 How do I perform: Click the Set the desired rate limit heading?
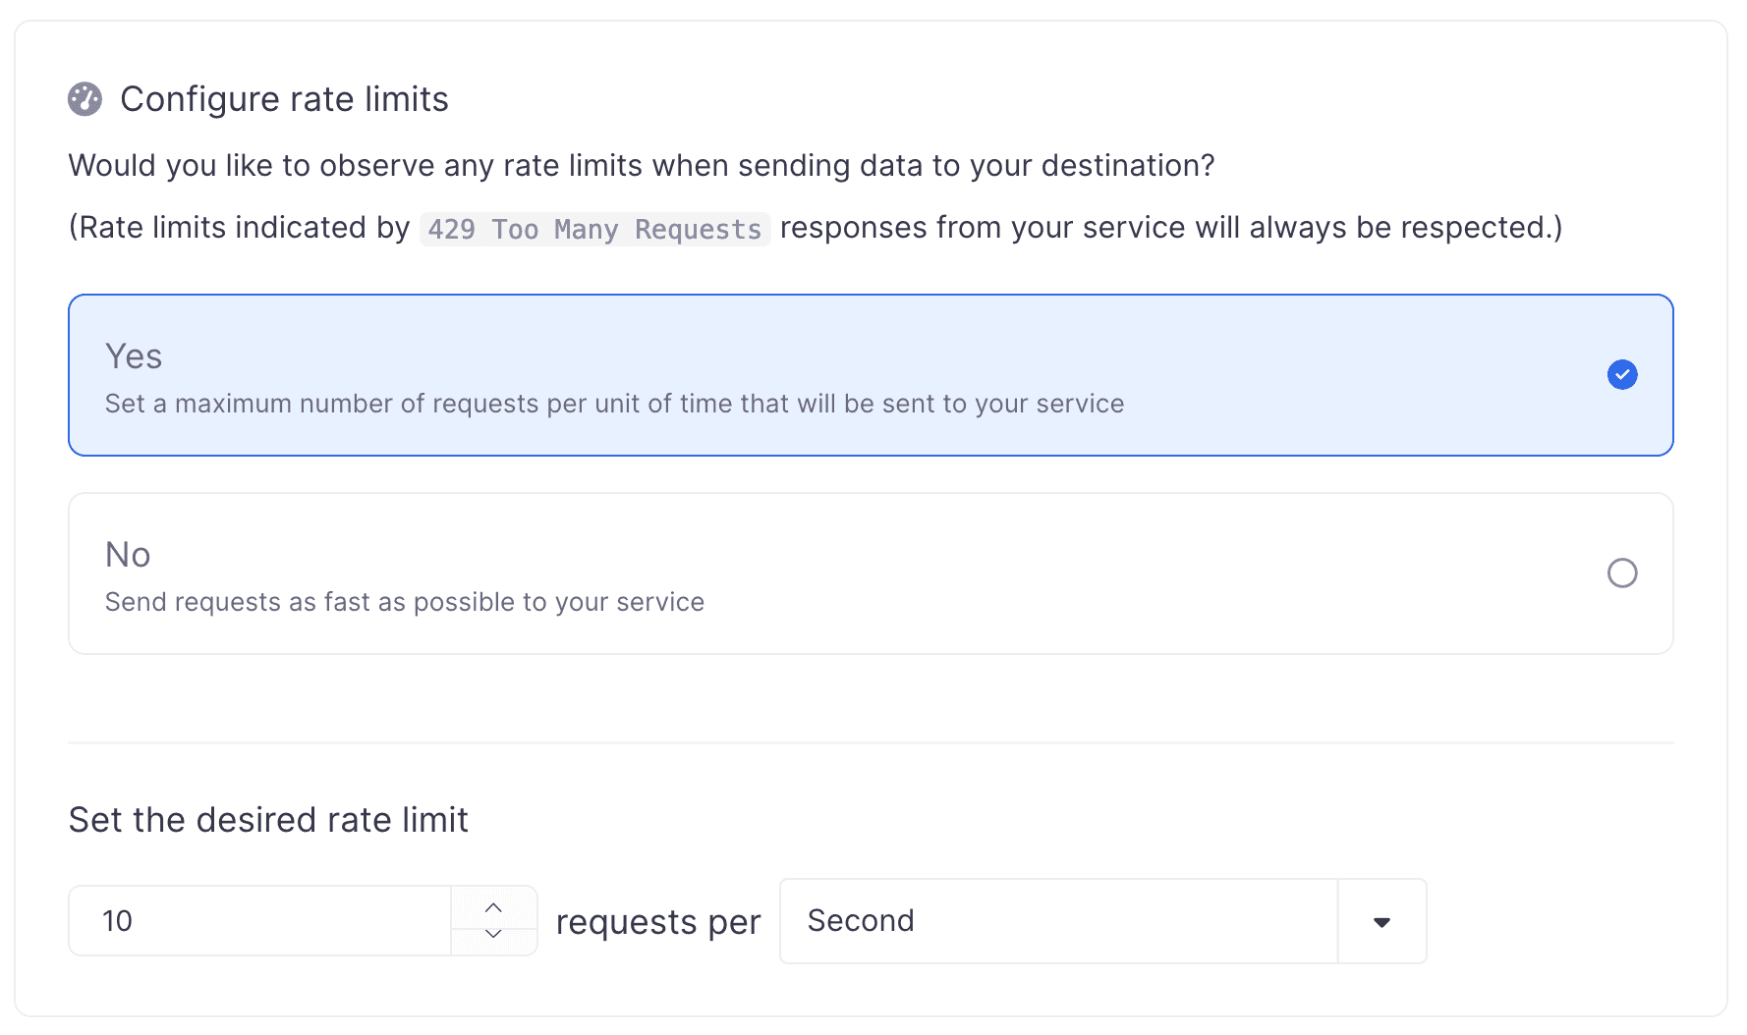tap(267, 819)
